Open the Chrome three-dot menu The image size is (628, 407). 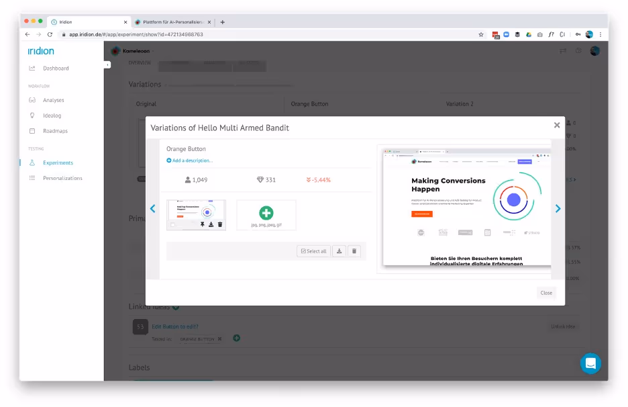pyautogui.click(x=600, y=34)
